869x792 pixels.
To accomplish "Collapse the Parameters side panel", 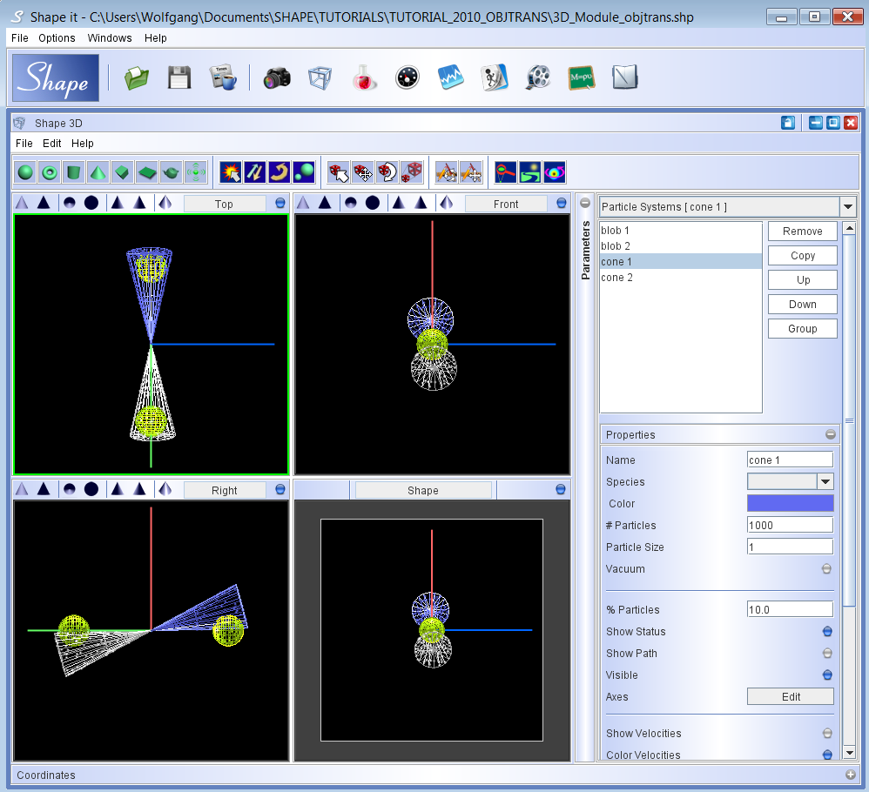I will point(585,204).
